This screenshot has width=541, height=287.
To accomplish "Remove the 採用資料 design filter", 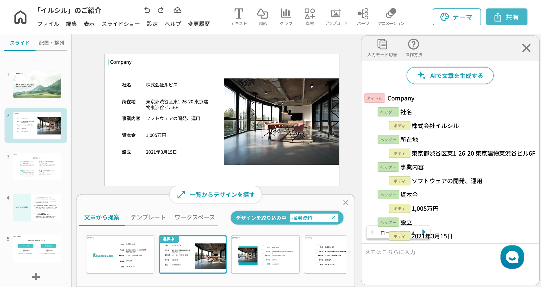I will [333, 218].
